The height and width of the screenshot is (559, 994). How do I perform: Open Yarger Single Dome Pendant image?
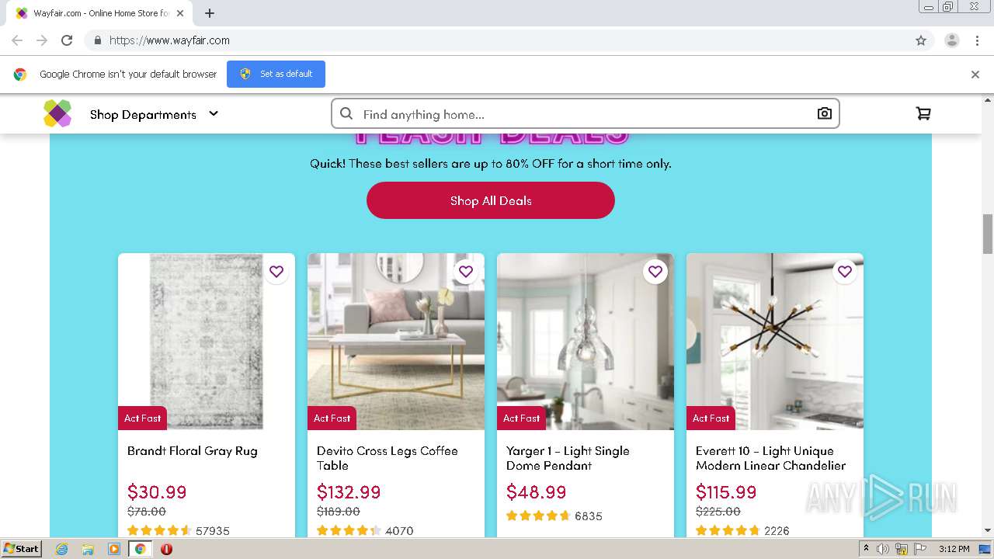pyautogui.click(x=586, y=342)
